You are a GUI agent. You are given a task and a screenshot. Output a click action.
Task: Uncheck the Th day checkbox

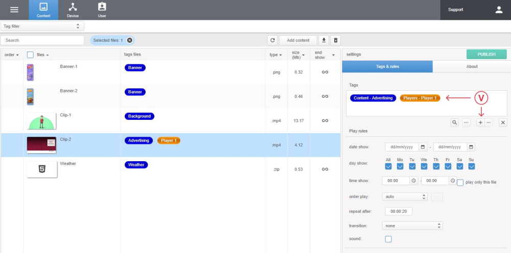coord(436,166)
